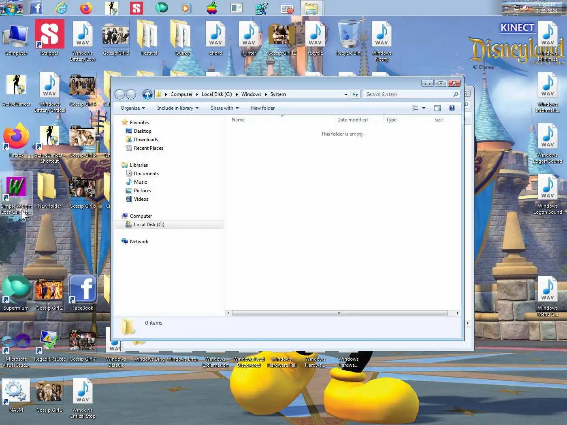
Task: Select the recycle WAV file icon
Action: (x=315, y=38)
